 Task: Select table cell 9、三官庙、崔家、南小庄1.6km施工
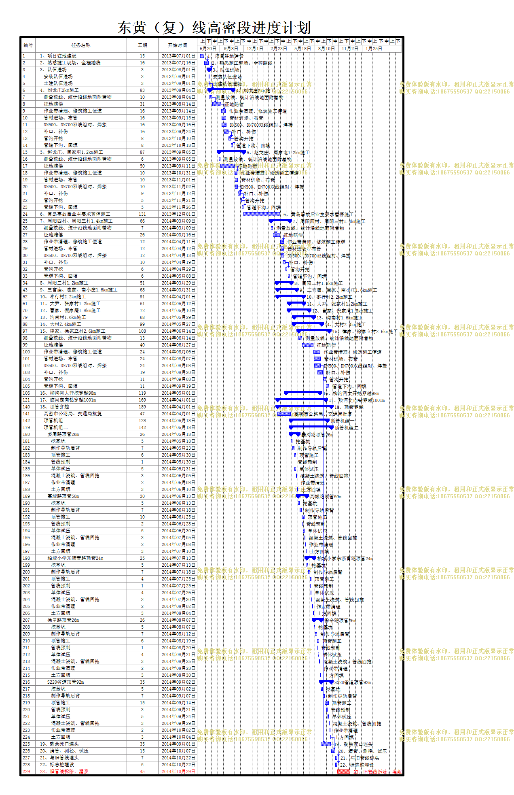[x=81, y=290]
